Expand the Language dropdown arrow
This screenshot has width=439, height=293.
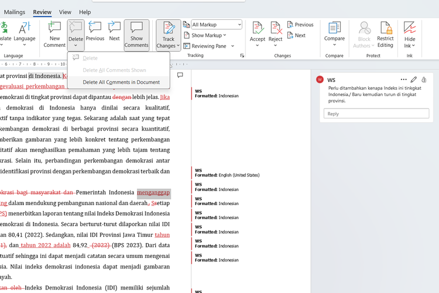click(x=25, y=45)
